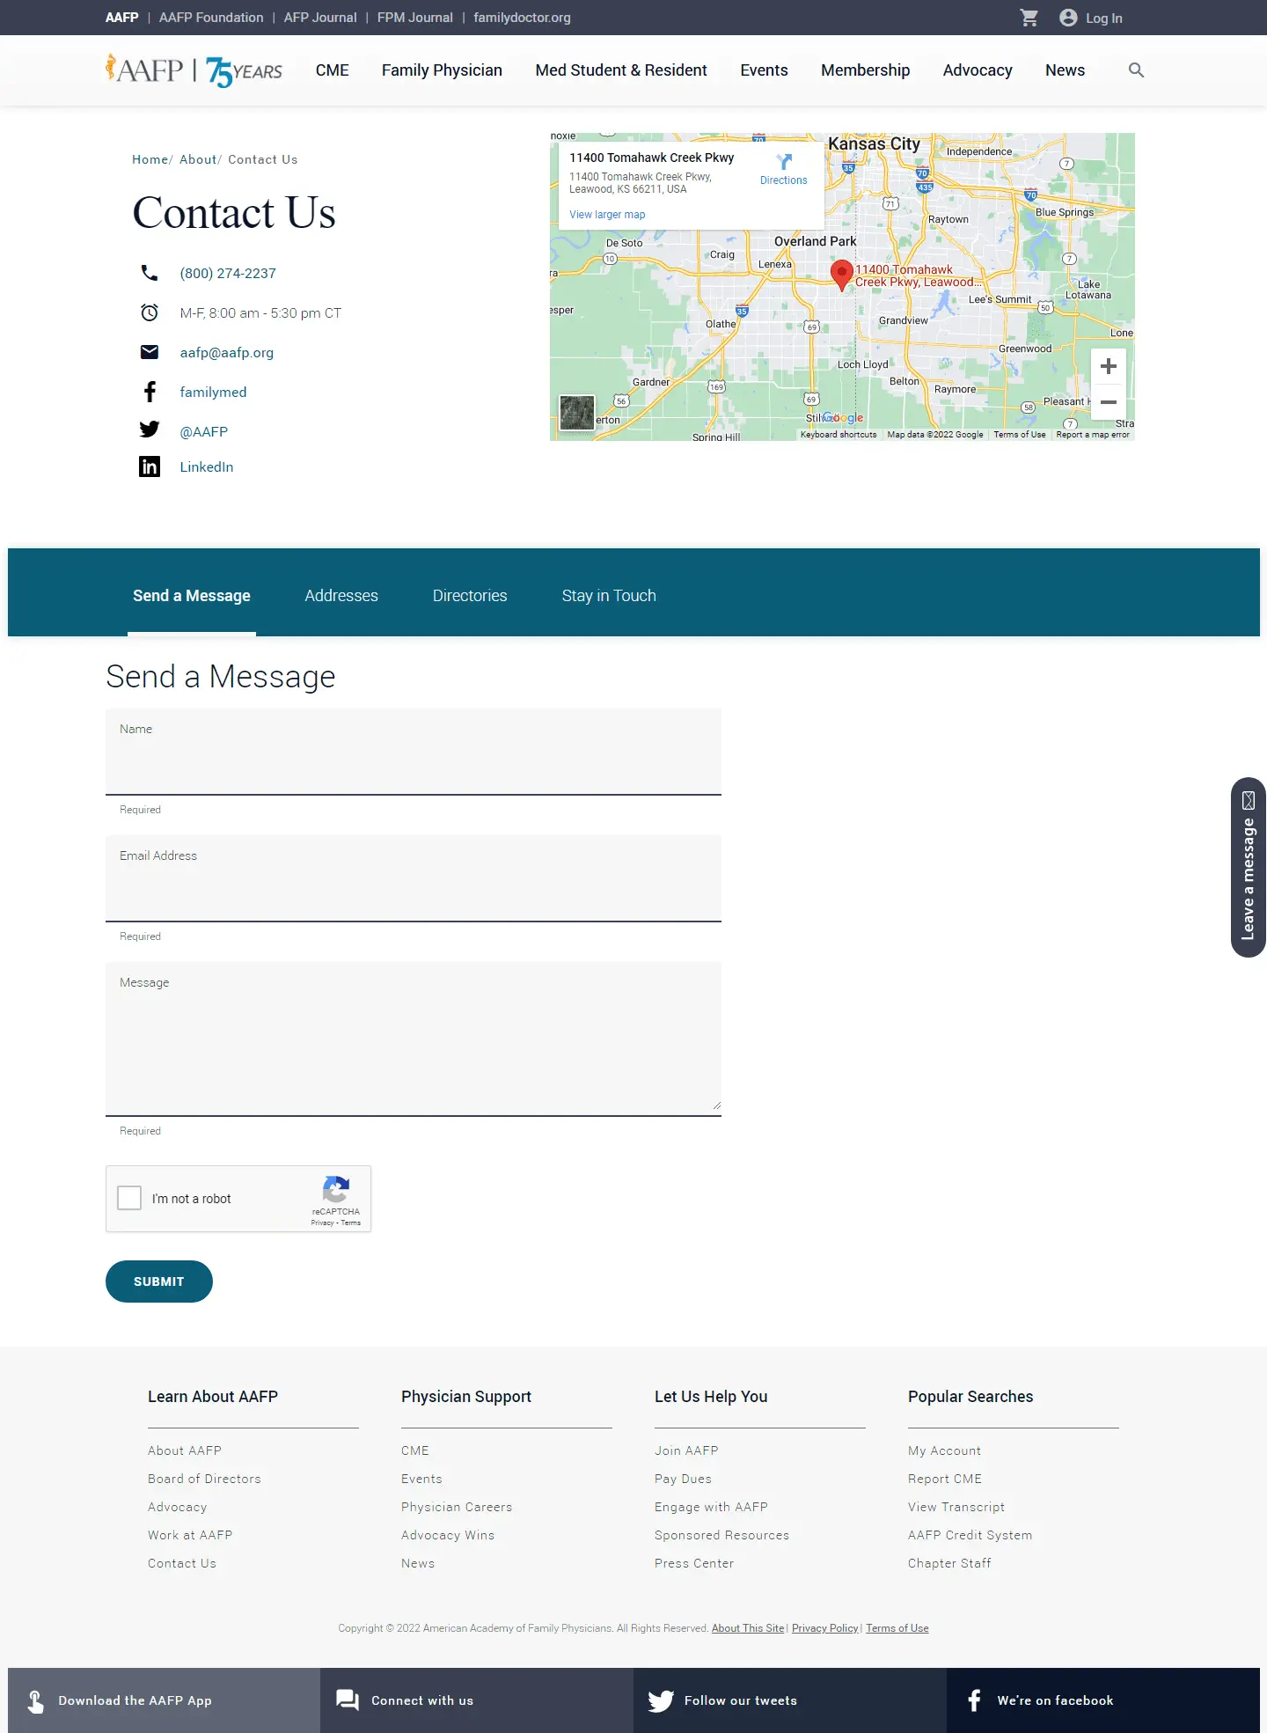This screenshot has height=1733, width=1267.
Task: Click the reCAPTCHA Privacy link
Action: pyautogui.click(x=322, y=1223)
